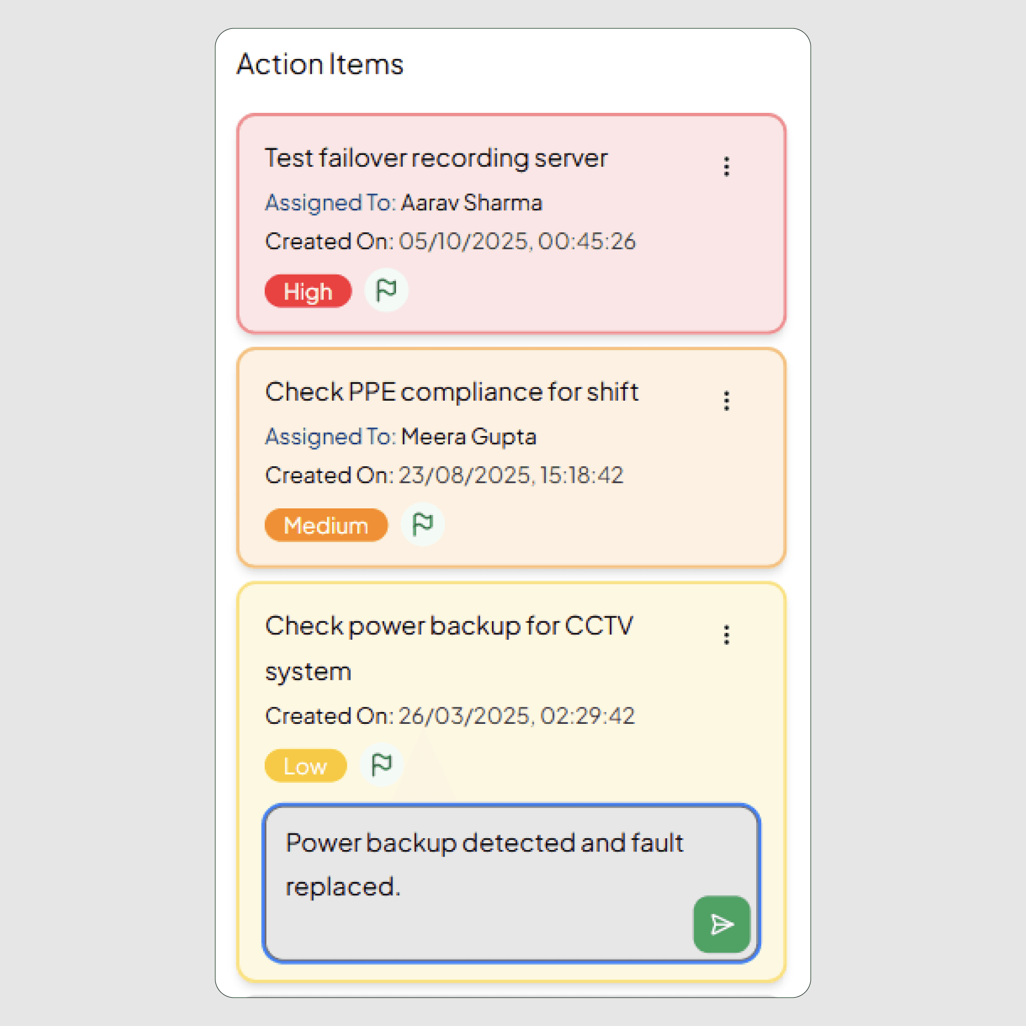The width and height of the screenshot is (1026, 1026).
Task: Select the Test failover recording server title
Action: (436, 158)
